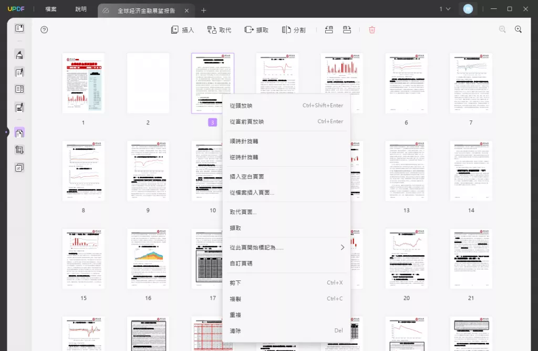Choose 從頭放映 from context menu
The height and width of the screenshot is (351, 538).
click(x=286, y=106)
